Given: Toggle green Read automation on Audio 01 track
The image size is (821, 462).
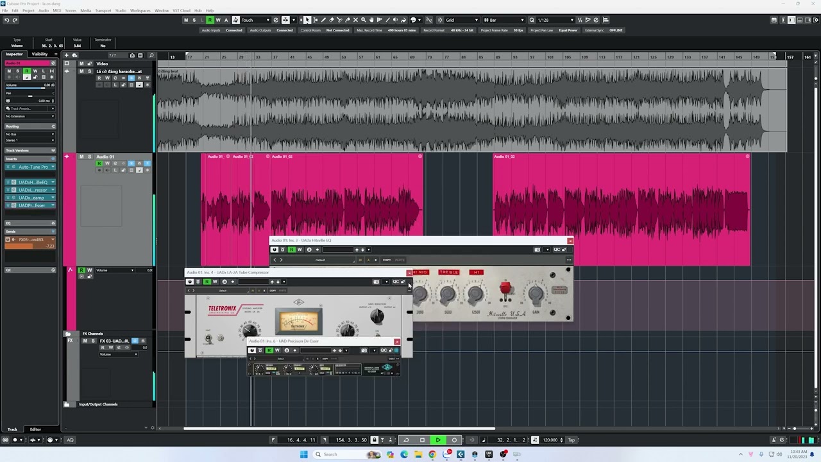Looking at the screenshot, I should coord(99,164).
